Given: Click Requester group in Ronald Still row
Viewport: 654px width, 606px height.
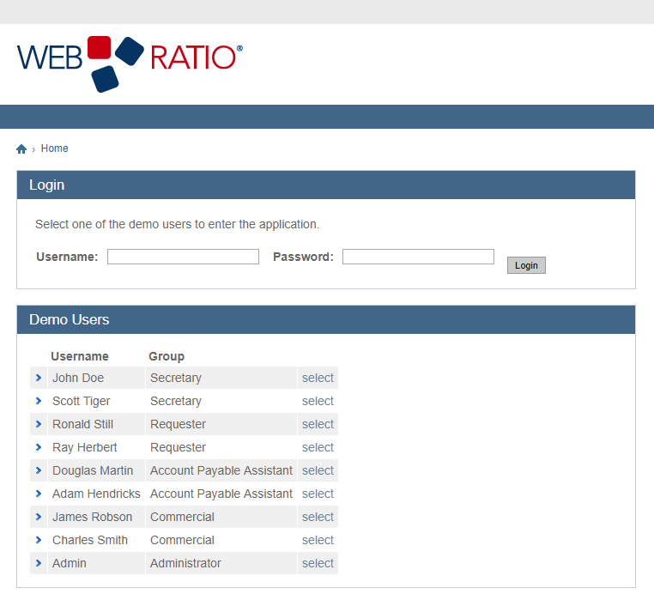Looking at the screenshot, I should coord(221,424).
